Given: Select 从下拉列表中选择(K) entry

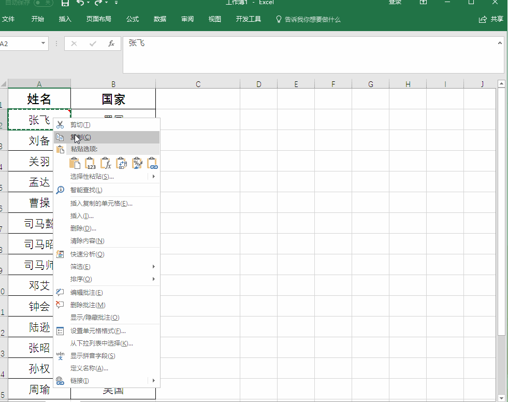Looking at the screenshot, I should (107, 343).
